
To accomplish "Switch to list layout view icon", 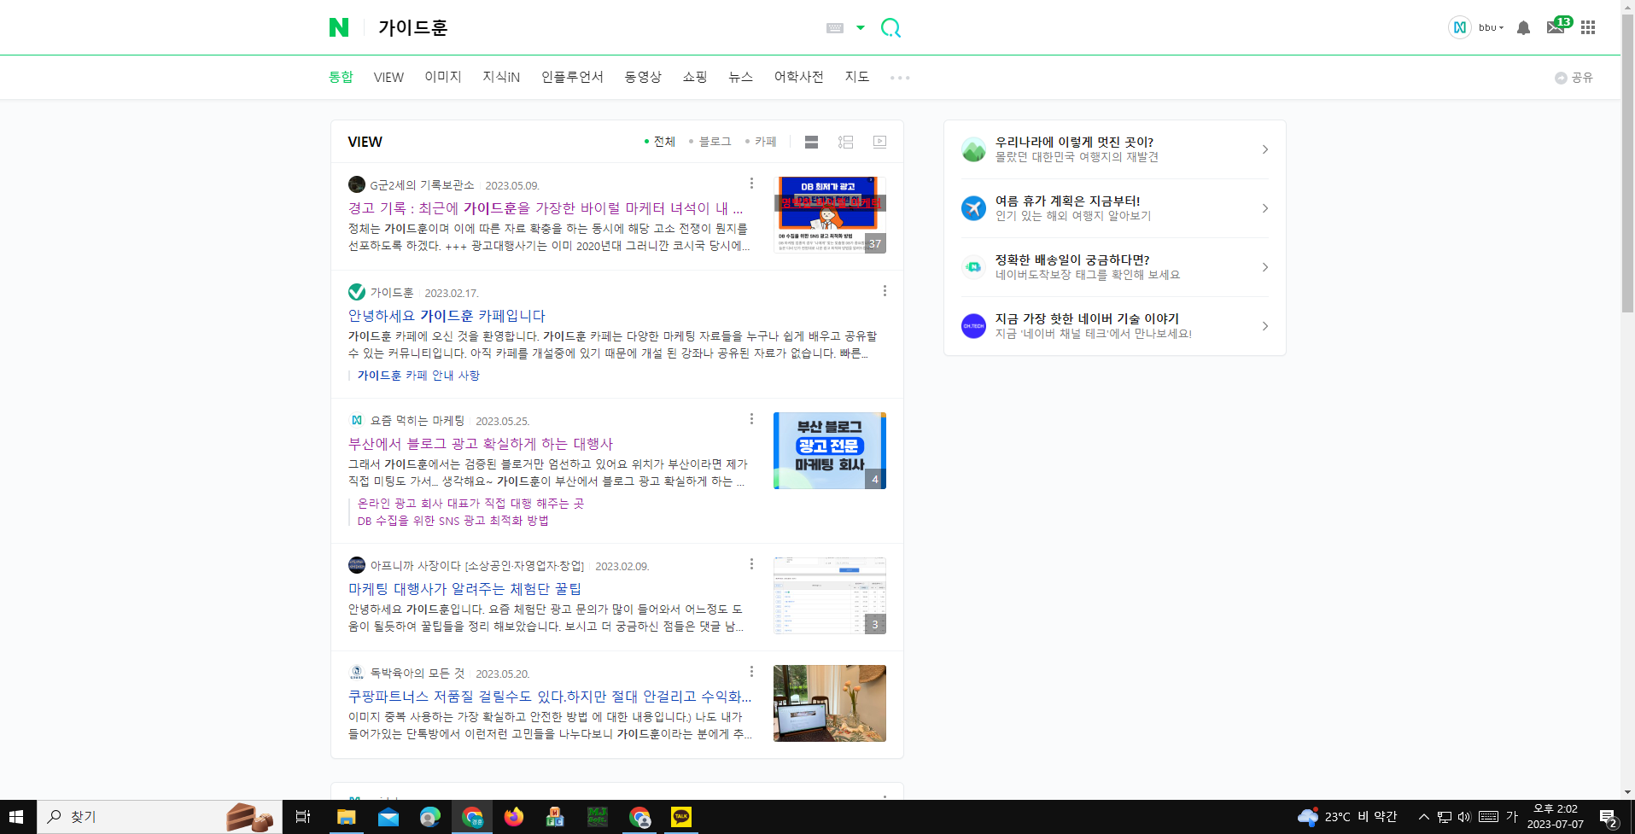I will (x=846, y=142).
